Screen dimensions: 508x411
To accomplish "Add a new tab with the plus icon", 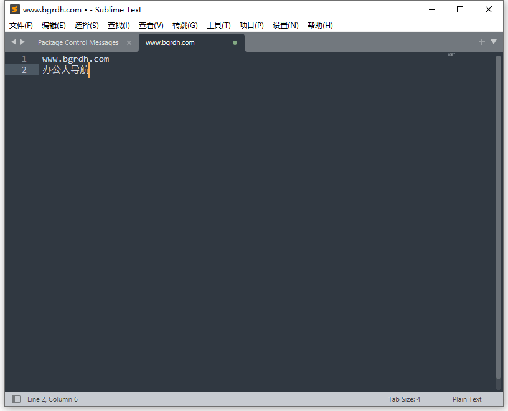I will pos(482,42).
